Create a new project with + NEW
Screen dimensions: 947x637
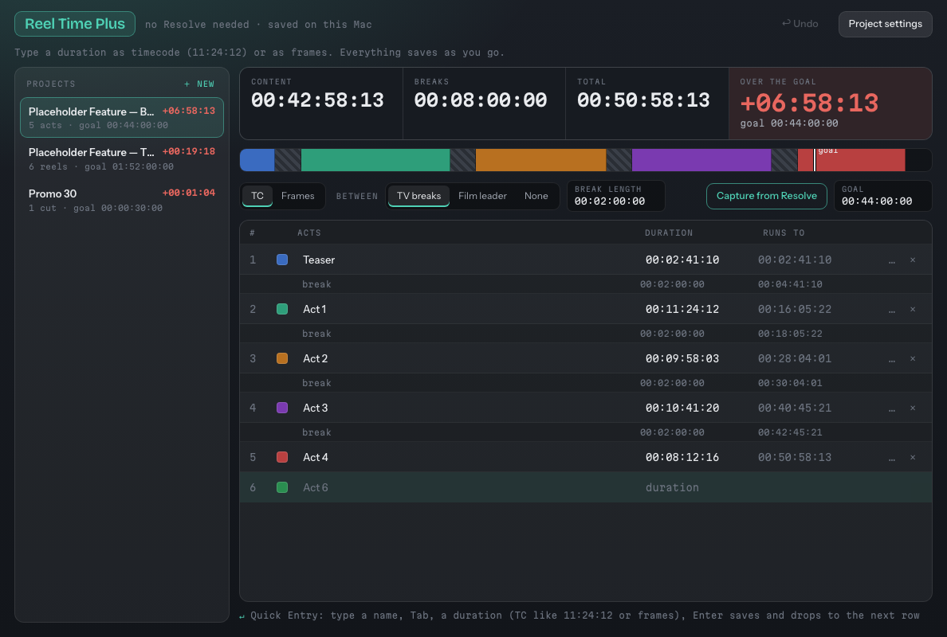point(199,84)
